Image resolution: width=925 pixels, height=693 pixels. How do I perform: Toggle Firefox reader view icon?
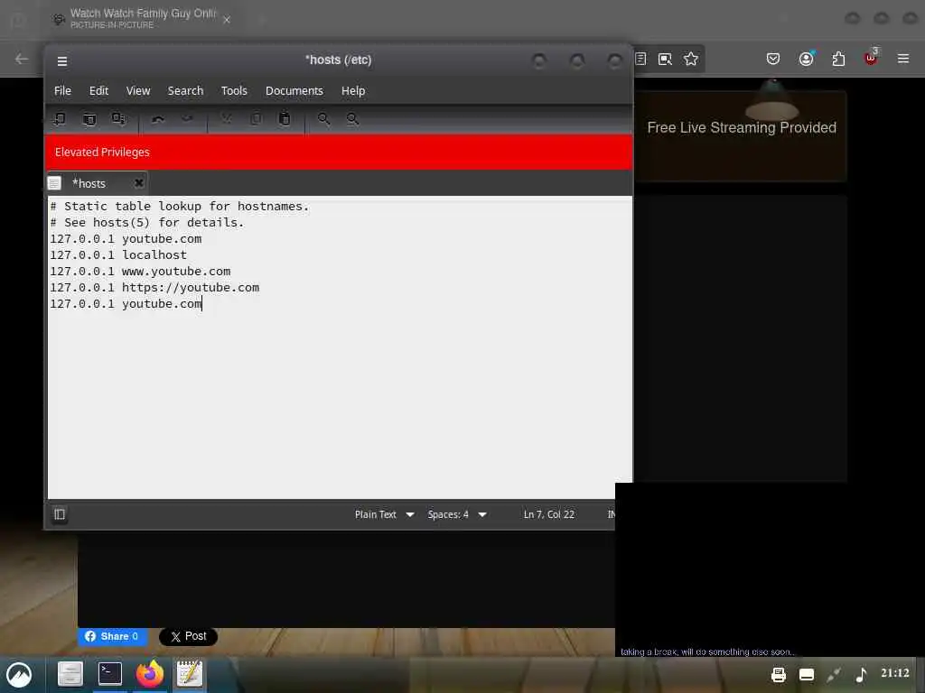[641, 59]
